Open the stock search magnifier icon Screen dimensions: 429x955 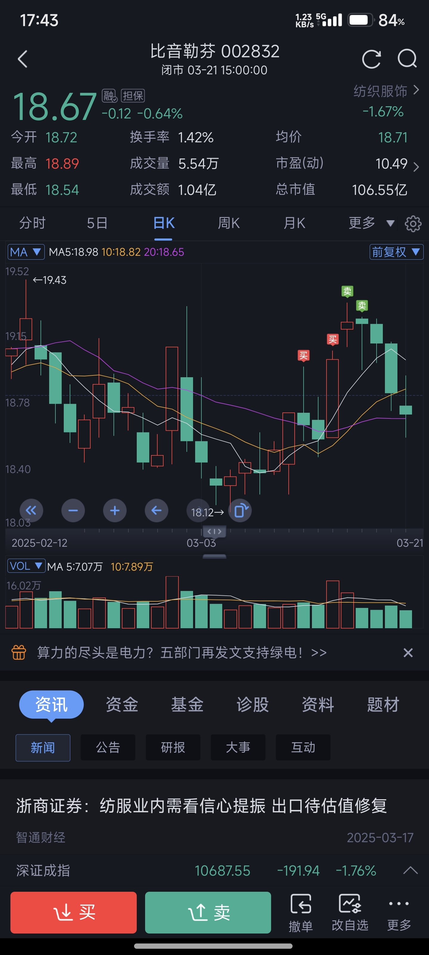point(407,59)
